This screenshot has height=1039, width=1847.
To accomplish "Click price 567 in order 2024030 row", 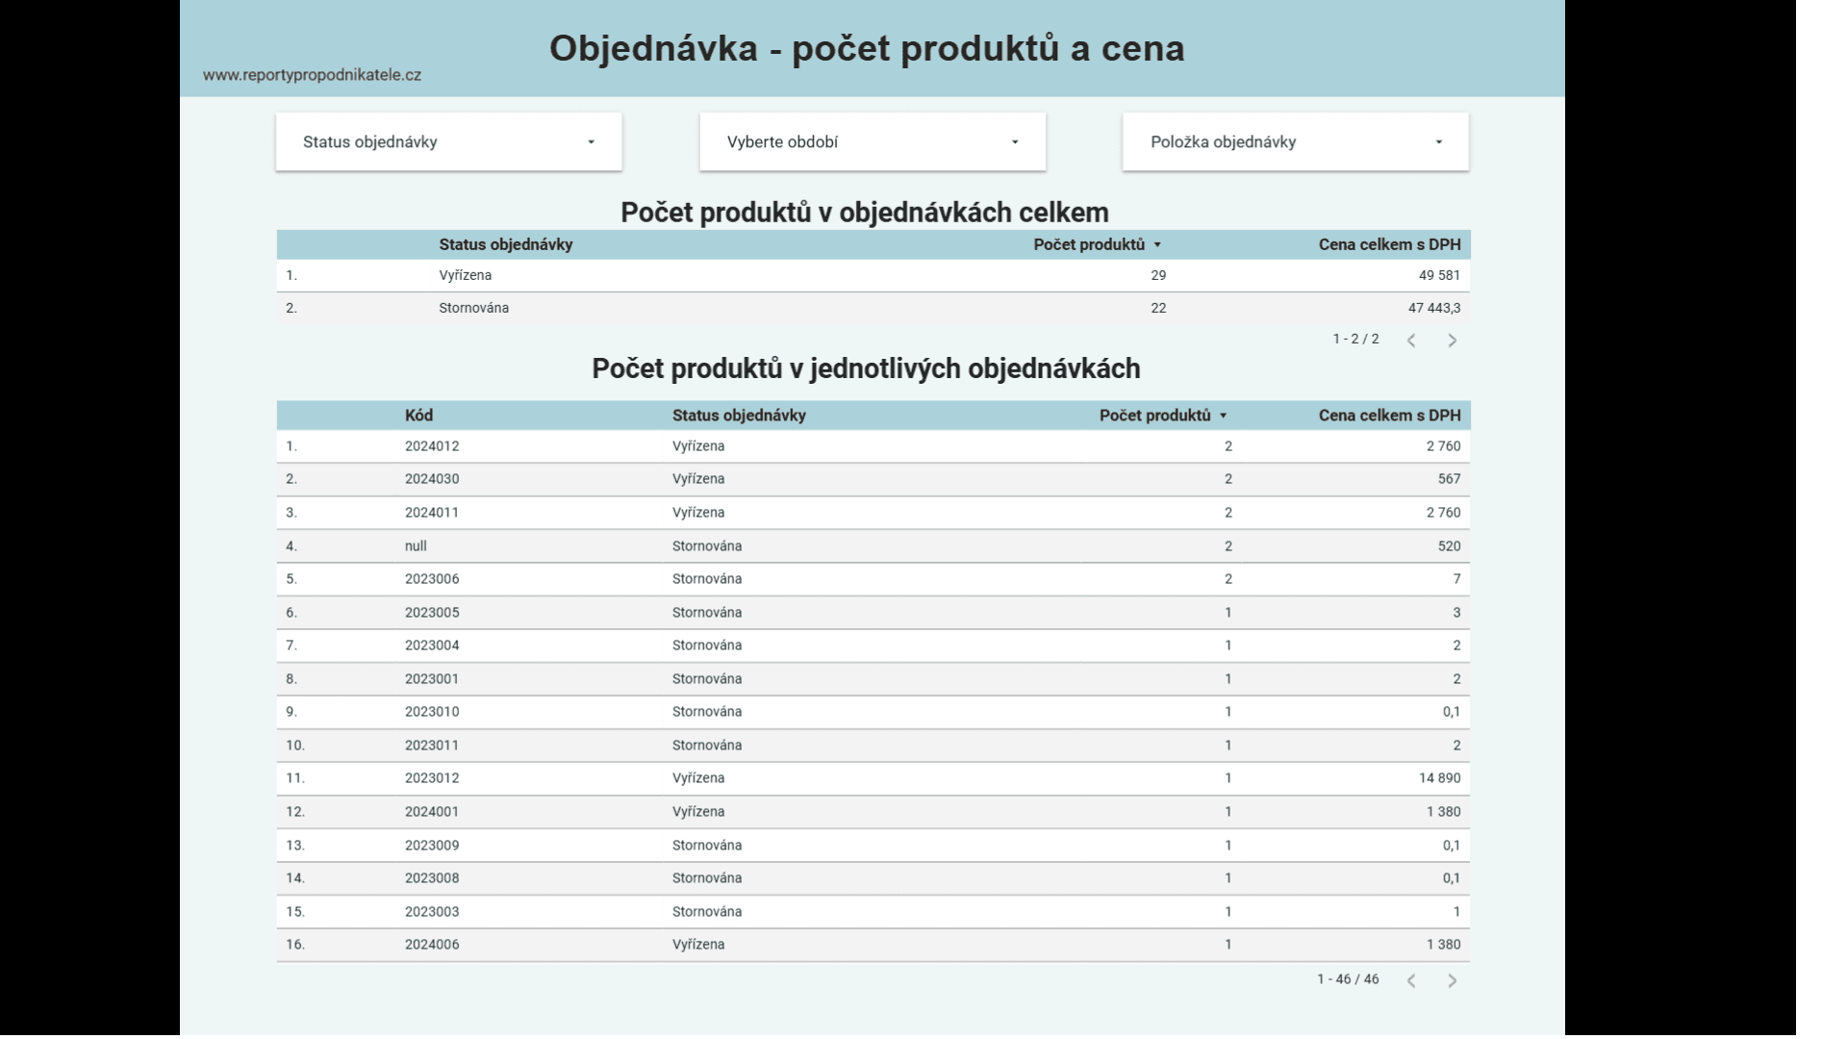I will click(1449, 479).
